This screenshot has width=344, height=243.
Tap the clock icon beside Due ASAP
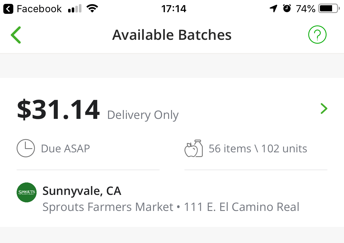[x=26, y=148]
